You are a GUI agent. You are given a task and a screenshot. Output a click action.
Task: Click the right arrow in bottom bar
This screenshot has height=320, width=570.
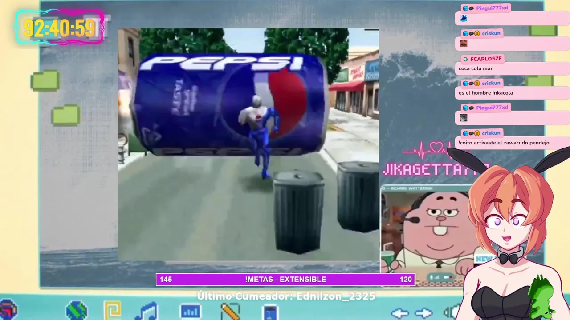click(x=423, y=313)
